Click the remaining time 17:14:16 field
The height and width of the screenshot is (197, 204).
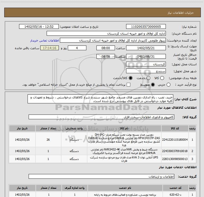point(50,48)
